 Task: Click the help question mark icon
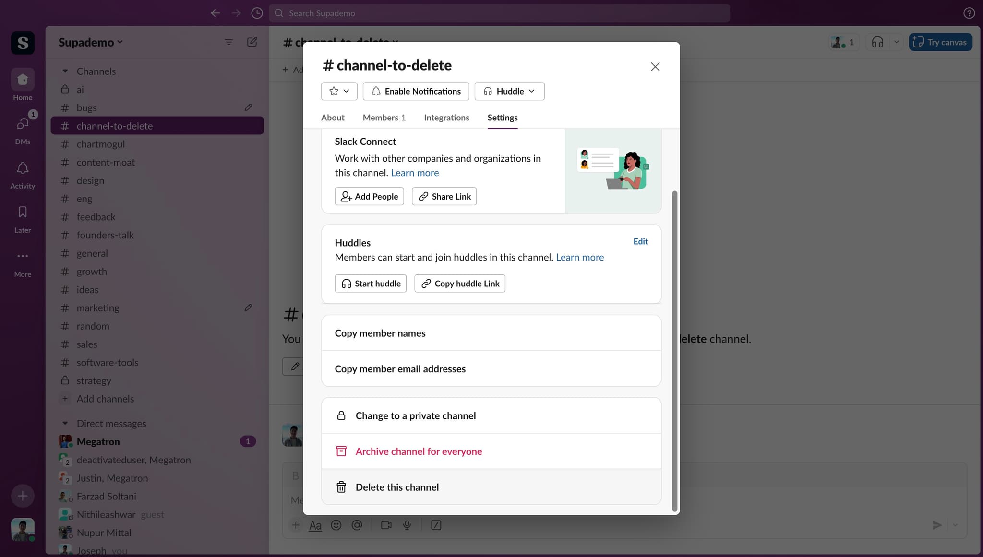[969, 13]
